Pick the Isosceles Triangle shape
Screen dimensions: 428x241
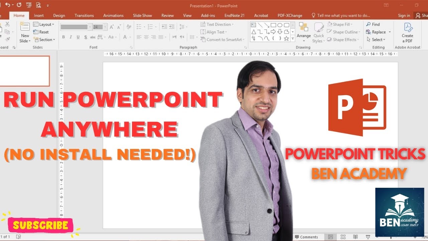point(253,32)
